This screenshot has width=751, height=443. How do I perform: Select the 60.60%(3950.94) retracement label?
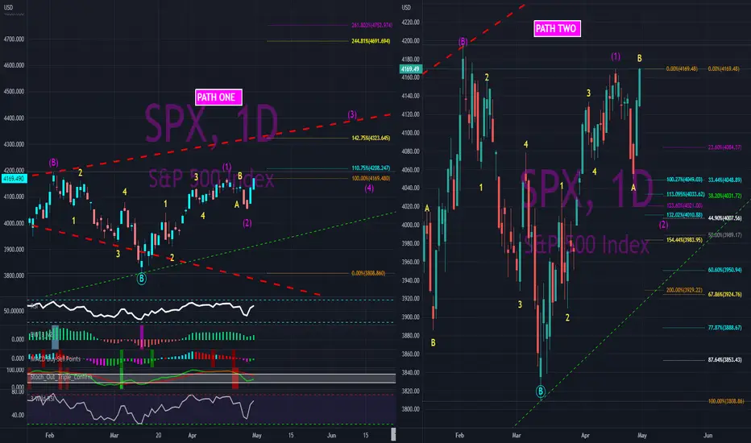[724, 270]
